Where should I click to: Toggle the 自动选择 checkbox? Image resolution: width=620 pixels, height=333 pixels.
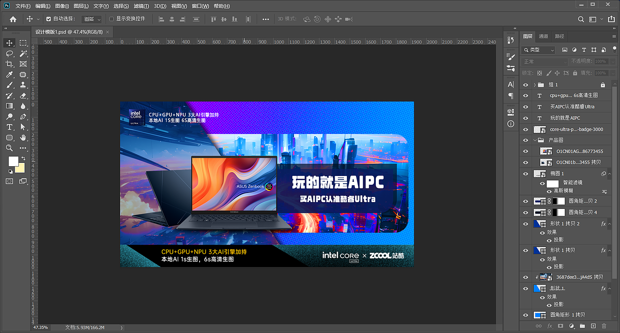tap(48, 19)
